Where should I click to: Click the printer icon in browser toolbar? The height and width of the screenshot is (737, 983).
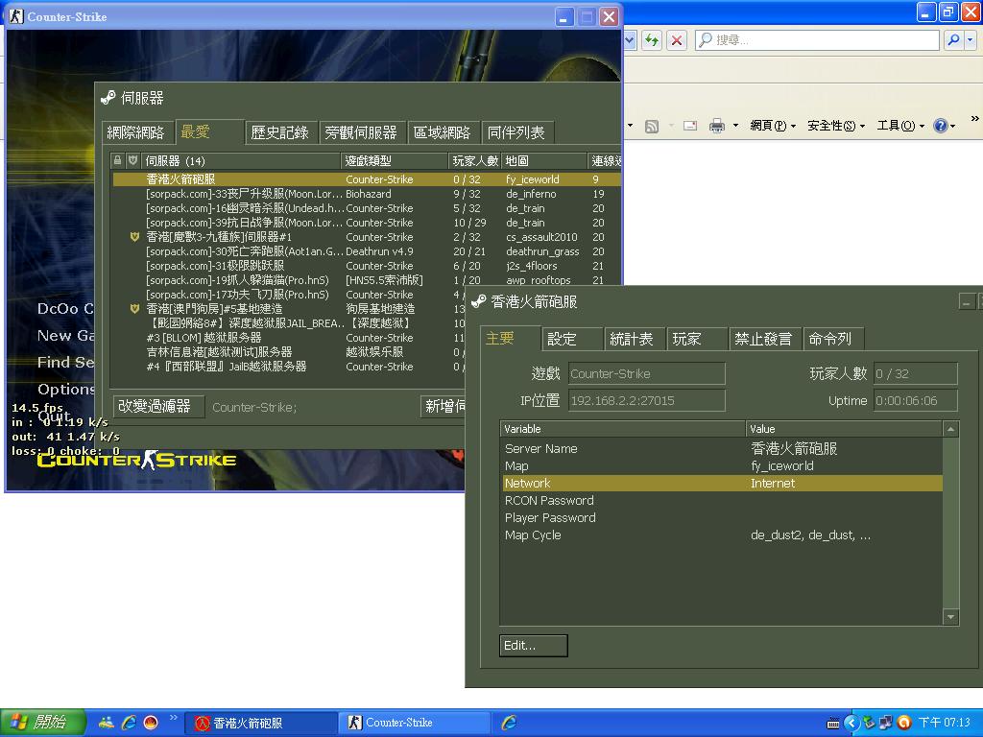(x=716, y=126)
